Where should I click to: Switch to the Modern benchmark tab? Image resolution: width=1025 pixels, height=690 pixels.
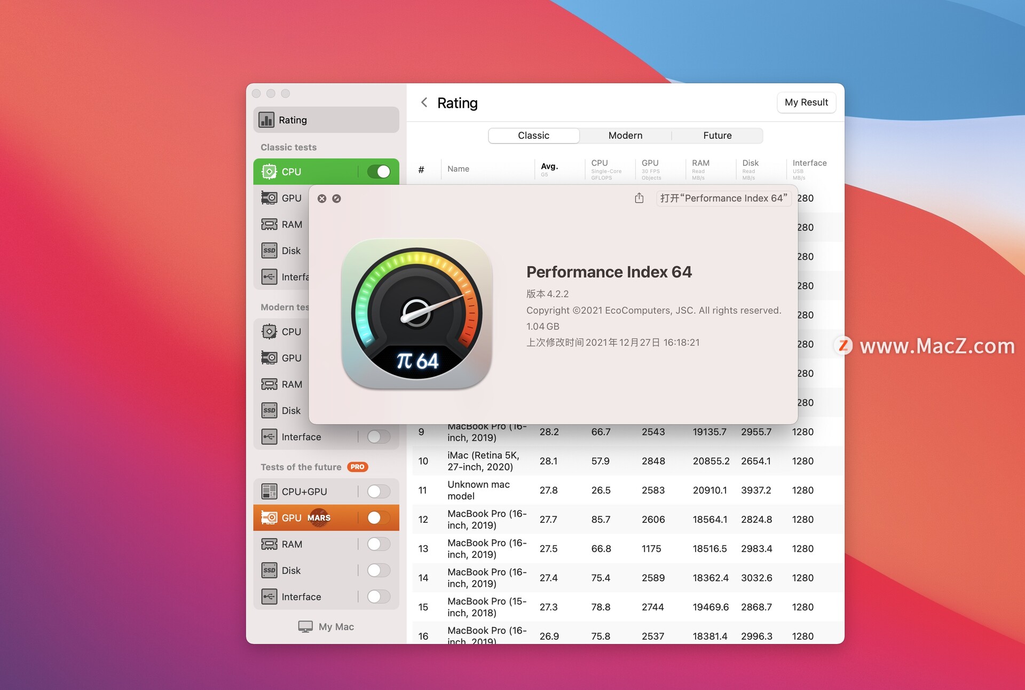coord(625,135)
